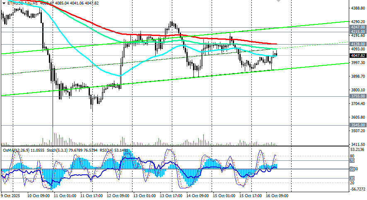Click the 11 Oct 17:00 time axis label

point(92,195)
